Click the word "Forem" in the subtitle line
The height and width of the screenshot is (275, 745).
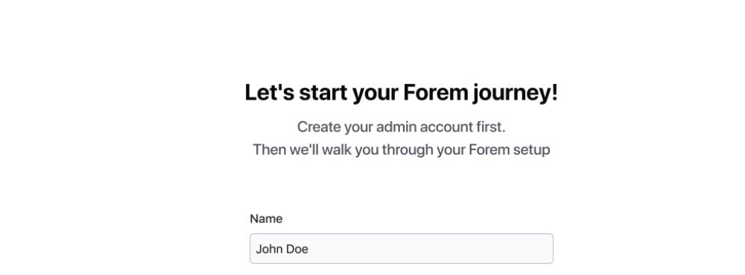489,150
